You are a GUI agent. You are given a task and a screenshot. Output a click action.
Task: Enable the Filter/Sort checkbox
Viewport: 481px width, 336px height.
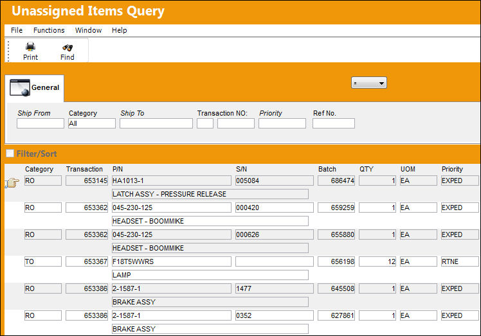[x=10, y=154]
